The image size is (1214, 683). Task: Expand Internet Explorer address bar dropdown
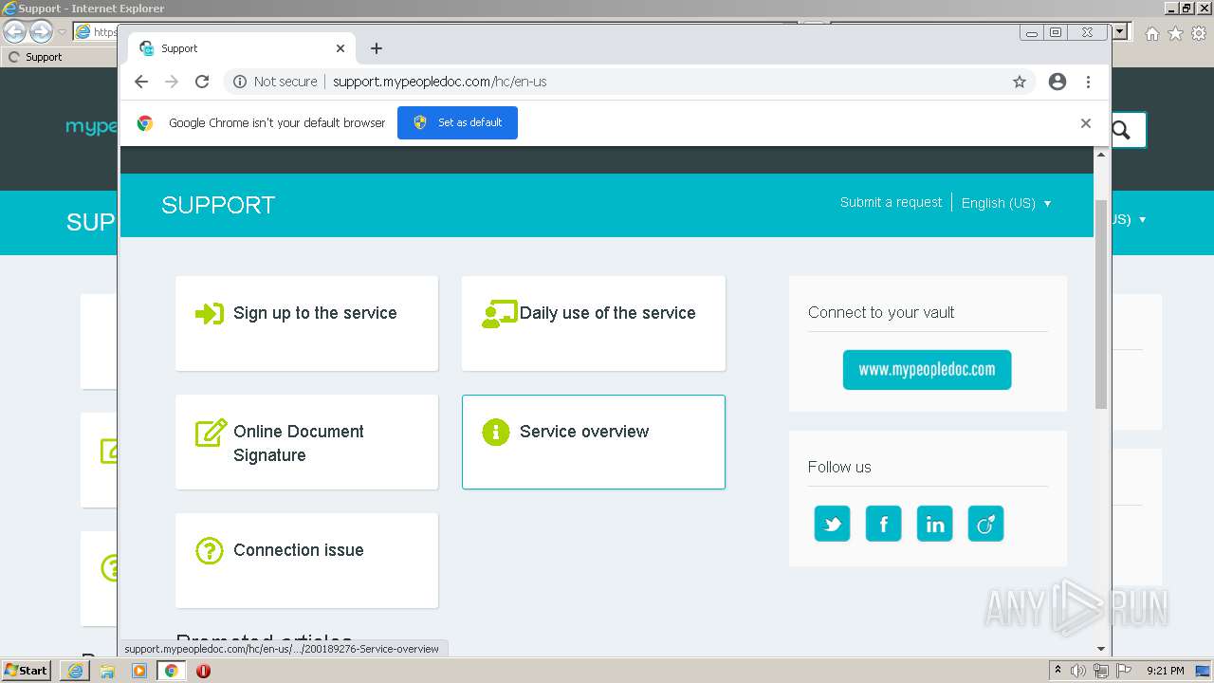(1120, 31)
